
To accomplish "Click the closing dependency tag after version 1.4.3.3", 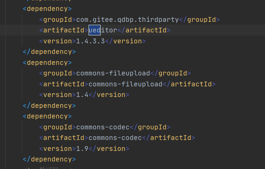I will pyautogui.click(x=49, y=52).
